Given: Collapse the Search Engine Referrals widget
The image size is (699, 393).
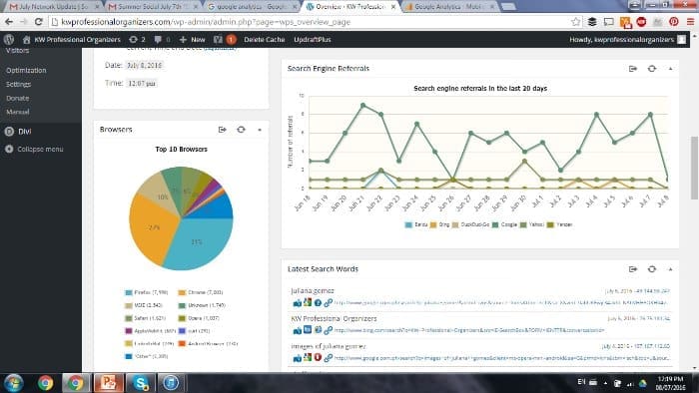Looking at the screenshot, I should tap(670, 69).
